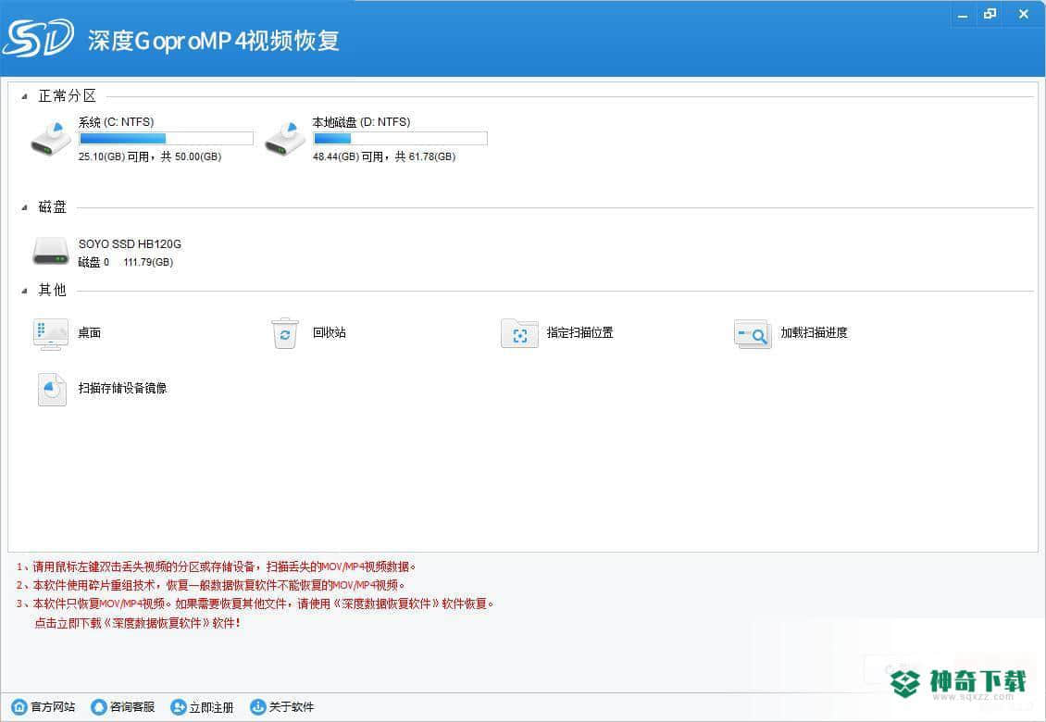
Task: Click the 回收站 label
Action: [x=329, y=332]
